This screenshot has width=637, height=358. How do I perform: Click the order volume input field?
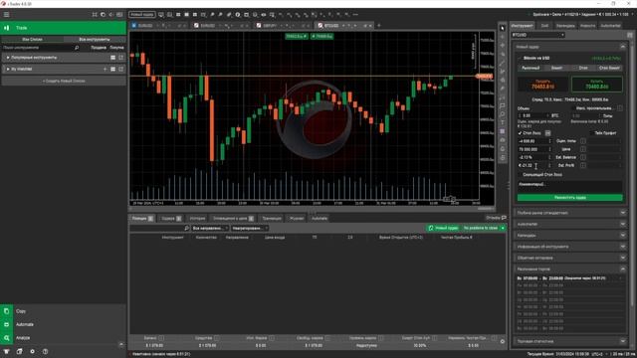click(533, 116)
